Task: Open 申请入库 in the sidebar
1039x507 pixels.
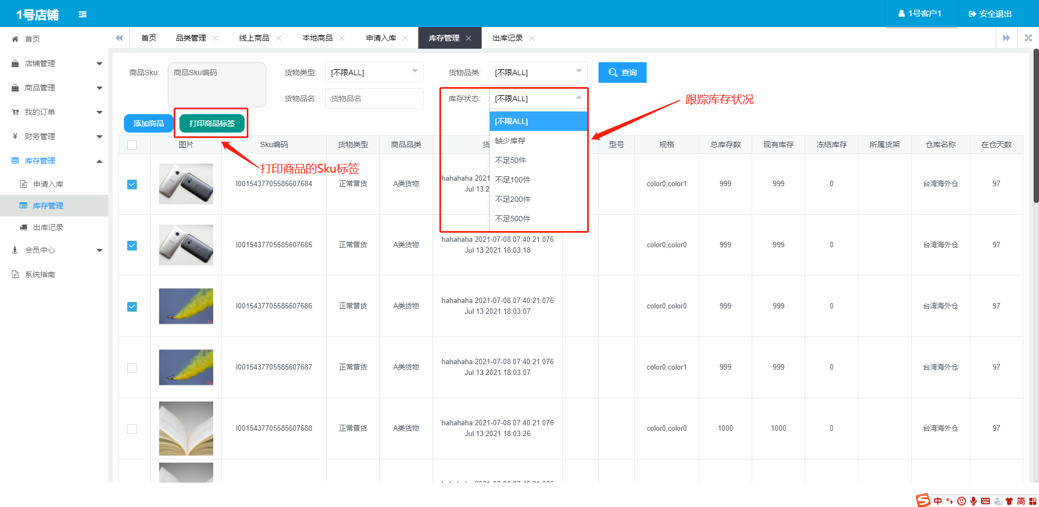Action: [54, 184]
